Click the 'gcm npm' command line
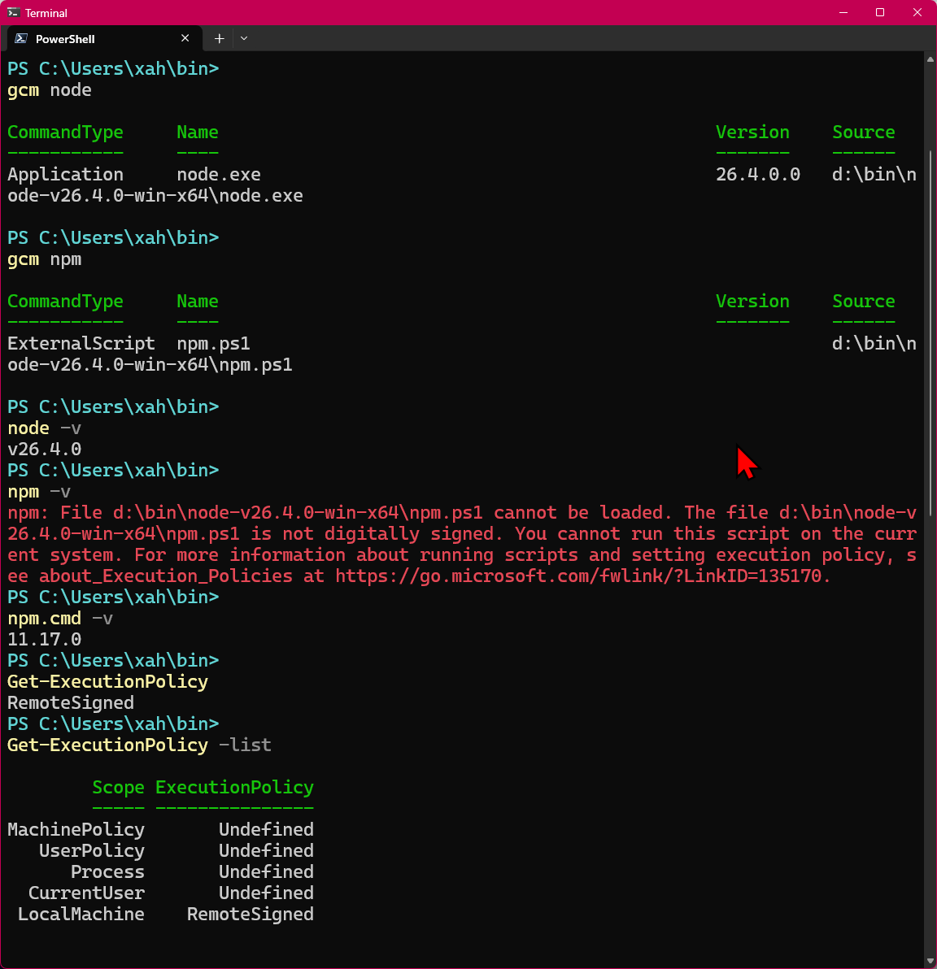 (45, 259)
